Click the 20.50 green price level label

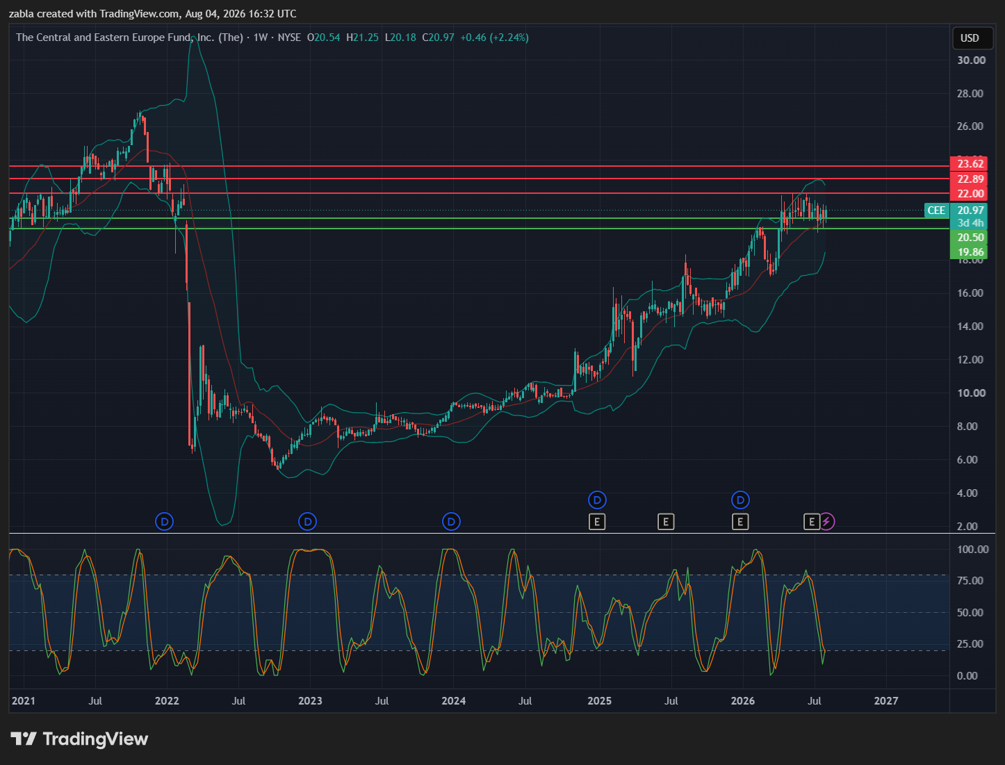click(970, 238)
